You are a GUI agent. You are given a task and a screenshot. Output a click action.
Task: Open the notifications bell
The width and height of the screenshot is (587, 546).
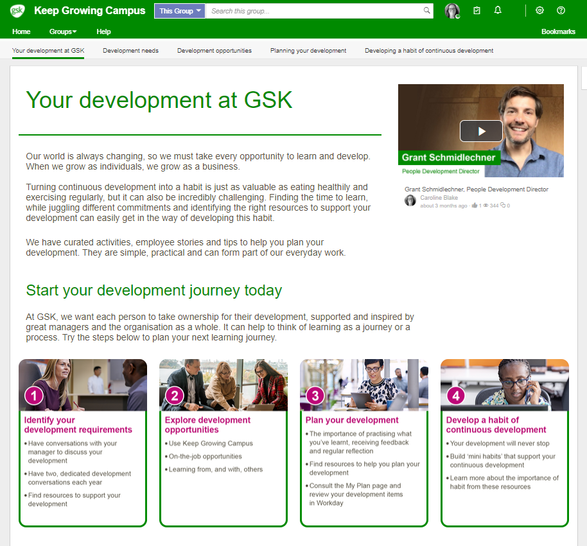498,10
